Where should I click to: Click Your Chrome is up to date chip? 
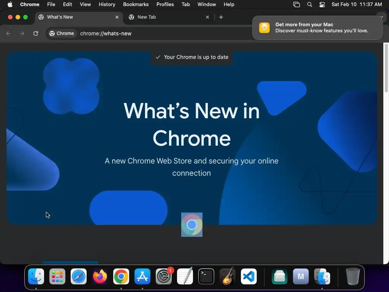tap(192, 57)
